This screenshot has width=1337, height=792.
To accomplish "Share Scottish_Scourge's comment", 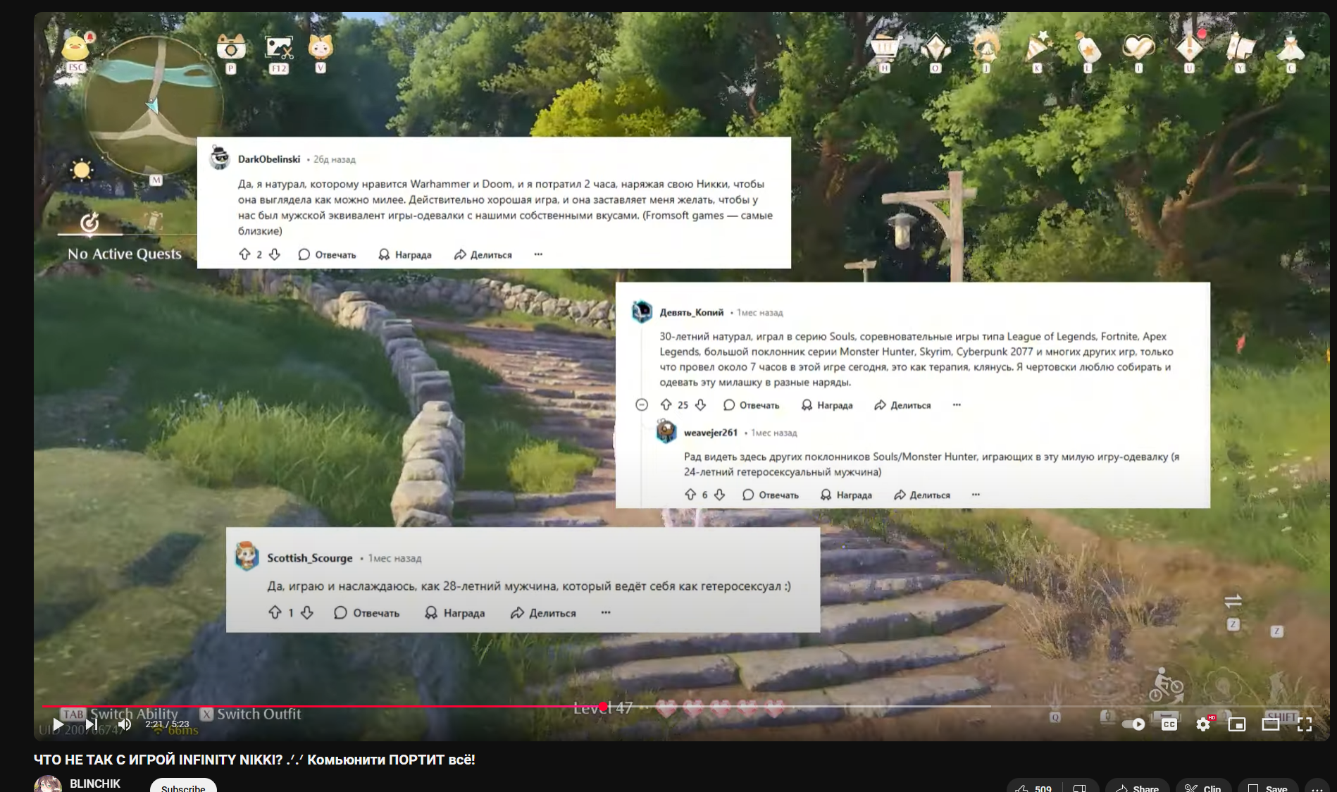I will pyautogui.click(x=543, y=613).
